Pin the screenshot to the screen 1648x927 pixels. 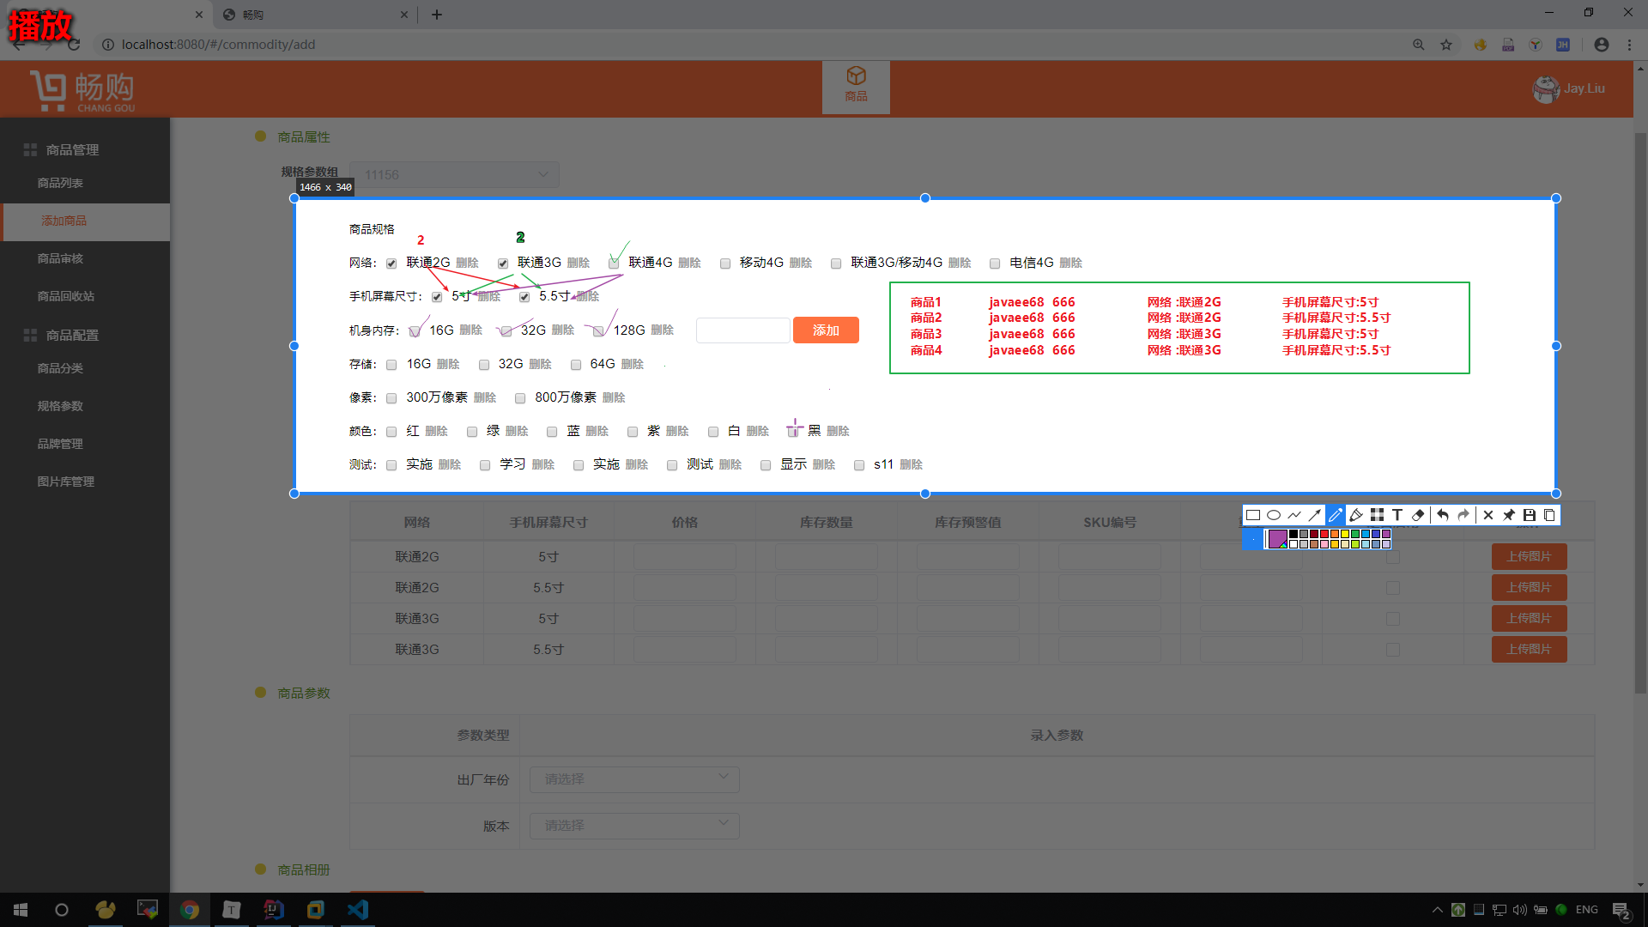tap(1509, 515)
